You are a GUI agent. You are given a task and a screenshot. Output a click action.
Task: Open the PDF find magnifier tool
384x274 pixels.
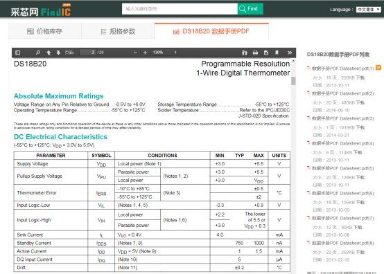pyautogui.click(x=38, y=53)
